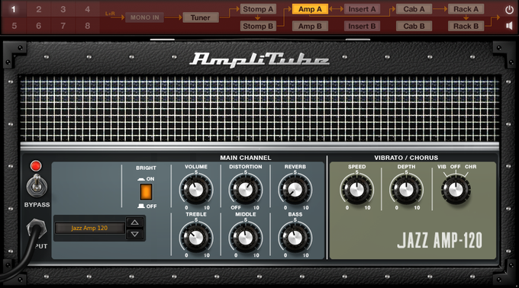Viewport: 519px width, 288px height.
Task: Select preset slot 1
Action: tap(14, 9)
